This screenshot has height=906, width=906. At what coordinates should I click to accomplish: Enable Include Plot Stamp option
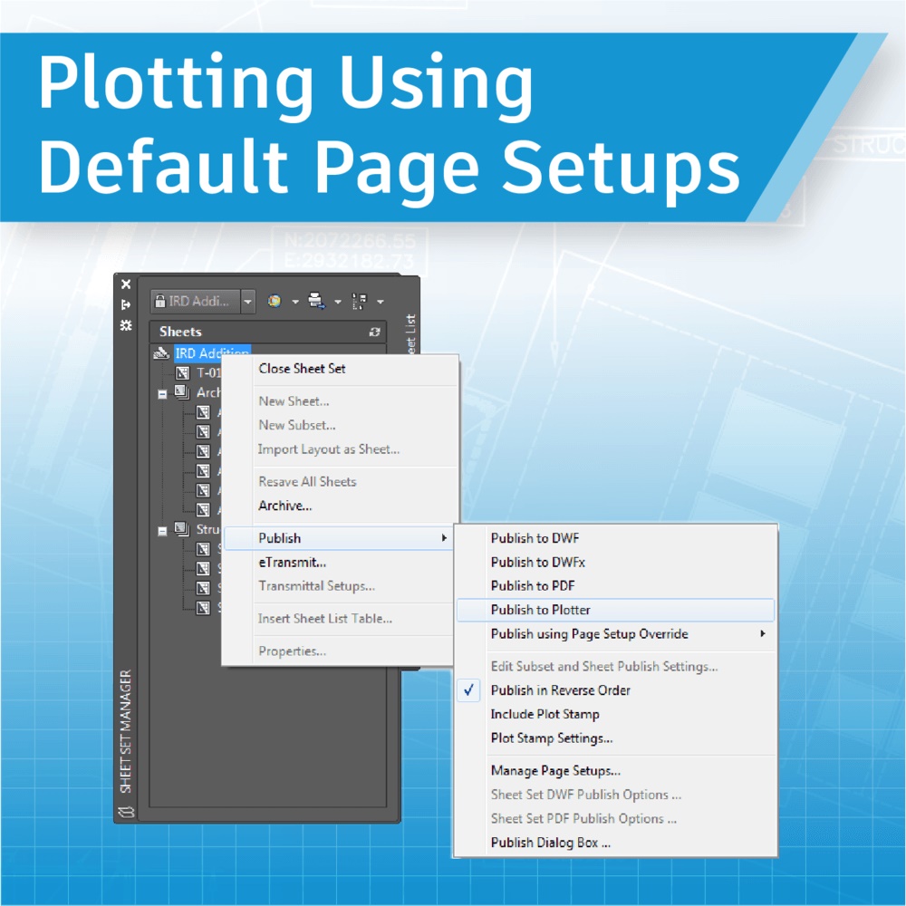(x=545, y=714)
